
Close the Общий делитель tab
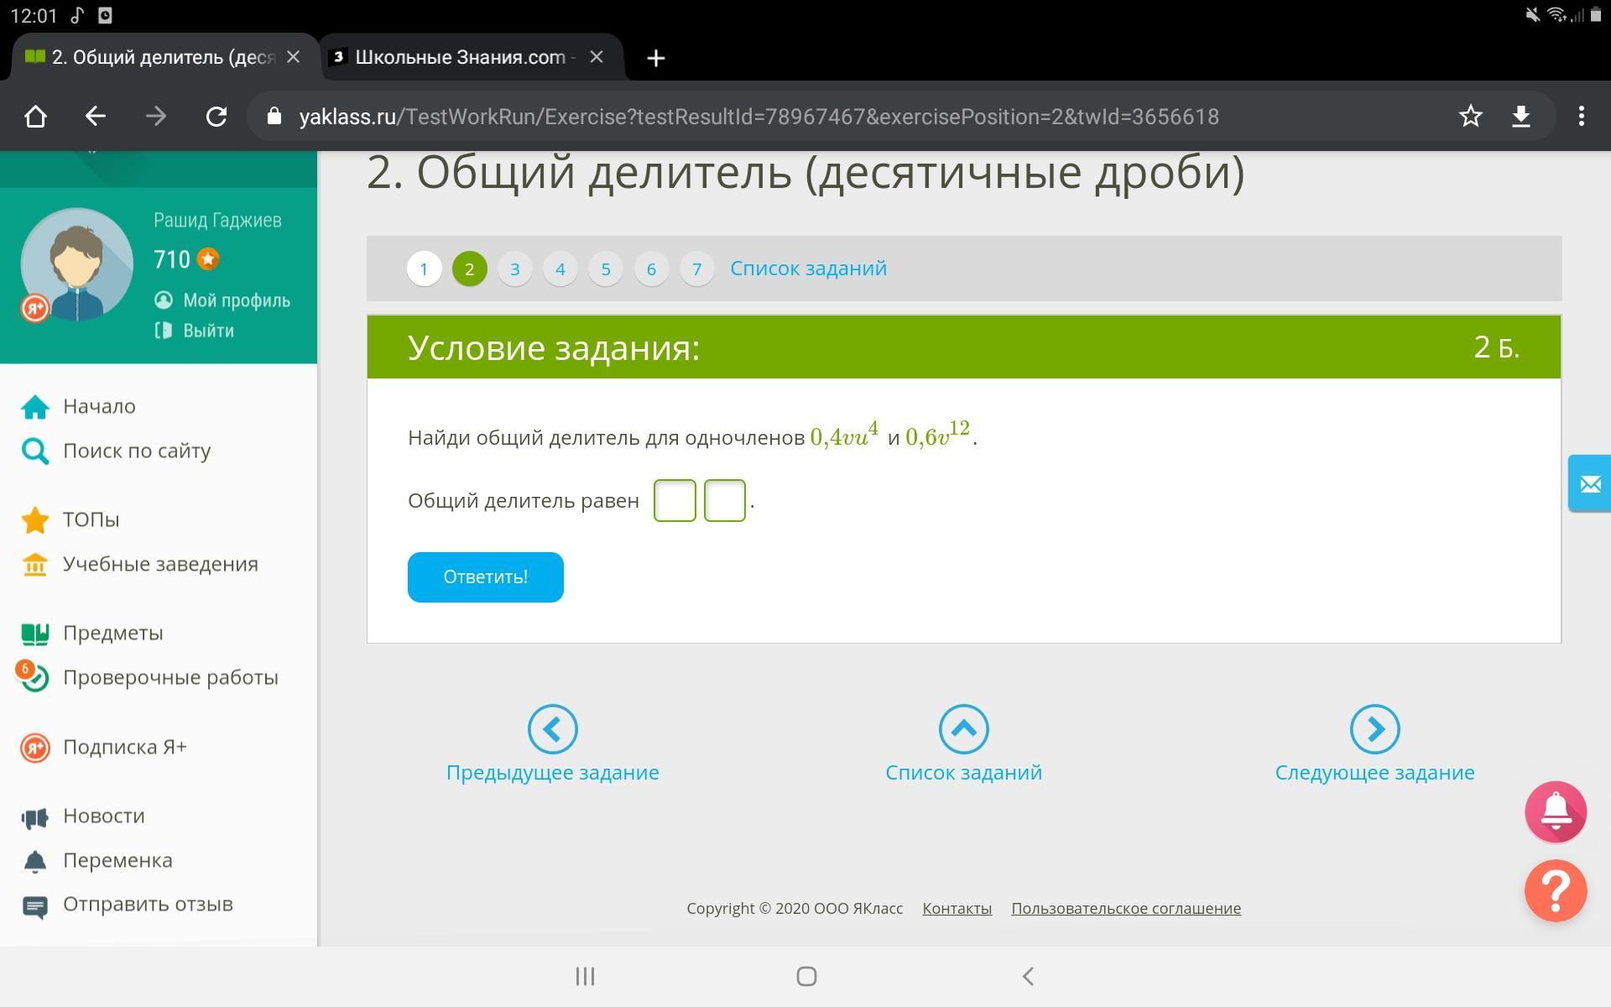tap(293, 57)
